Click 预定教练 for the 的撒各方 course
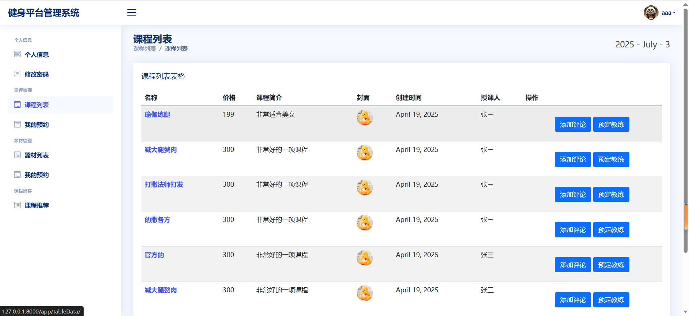Viewport: 689px width, 316px height. click(x=611, y=229)
